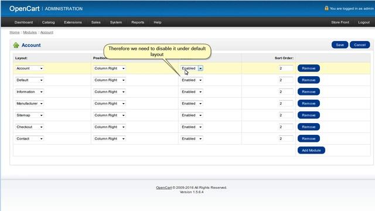
Task: Cancel the Account module changes
Action: 360,45
